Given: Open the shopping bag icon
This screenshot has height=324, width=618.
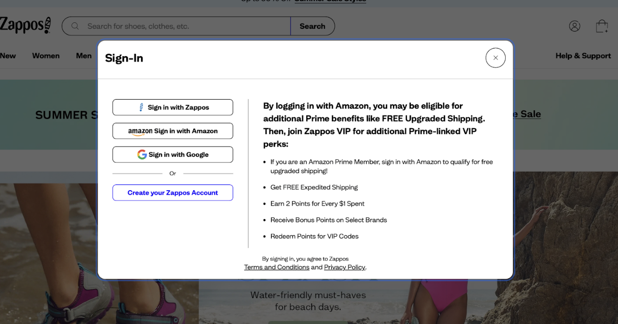Looking at the screenshot, I should click(x=602, y=26).
